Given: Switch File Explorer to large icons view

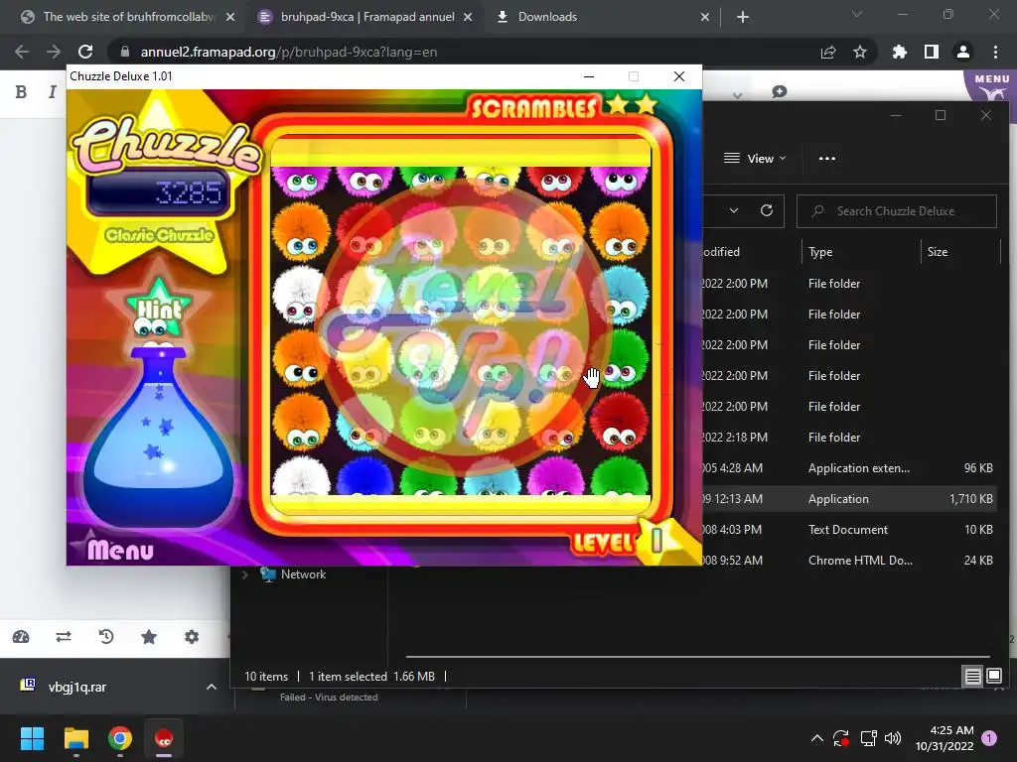Looking at the screenshot, I should (993, 677).
